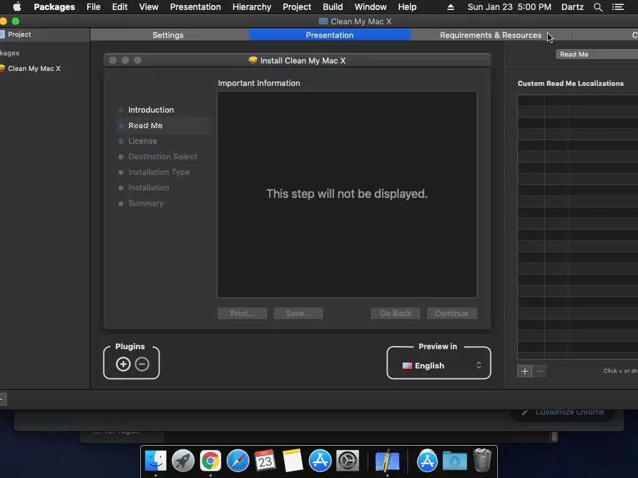Select the License installer step
Screen dimensions: 638x478
tap(143, 141)
